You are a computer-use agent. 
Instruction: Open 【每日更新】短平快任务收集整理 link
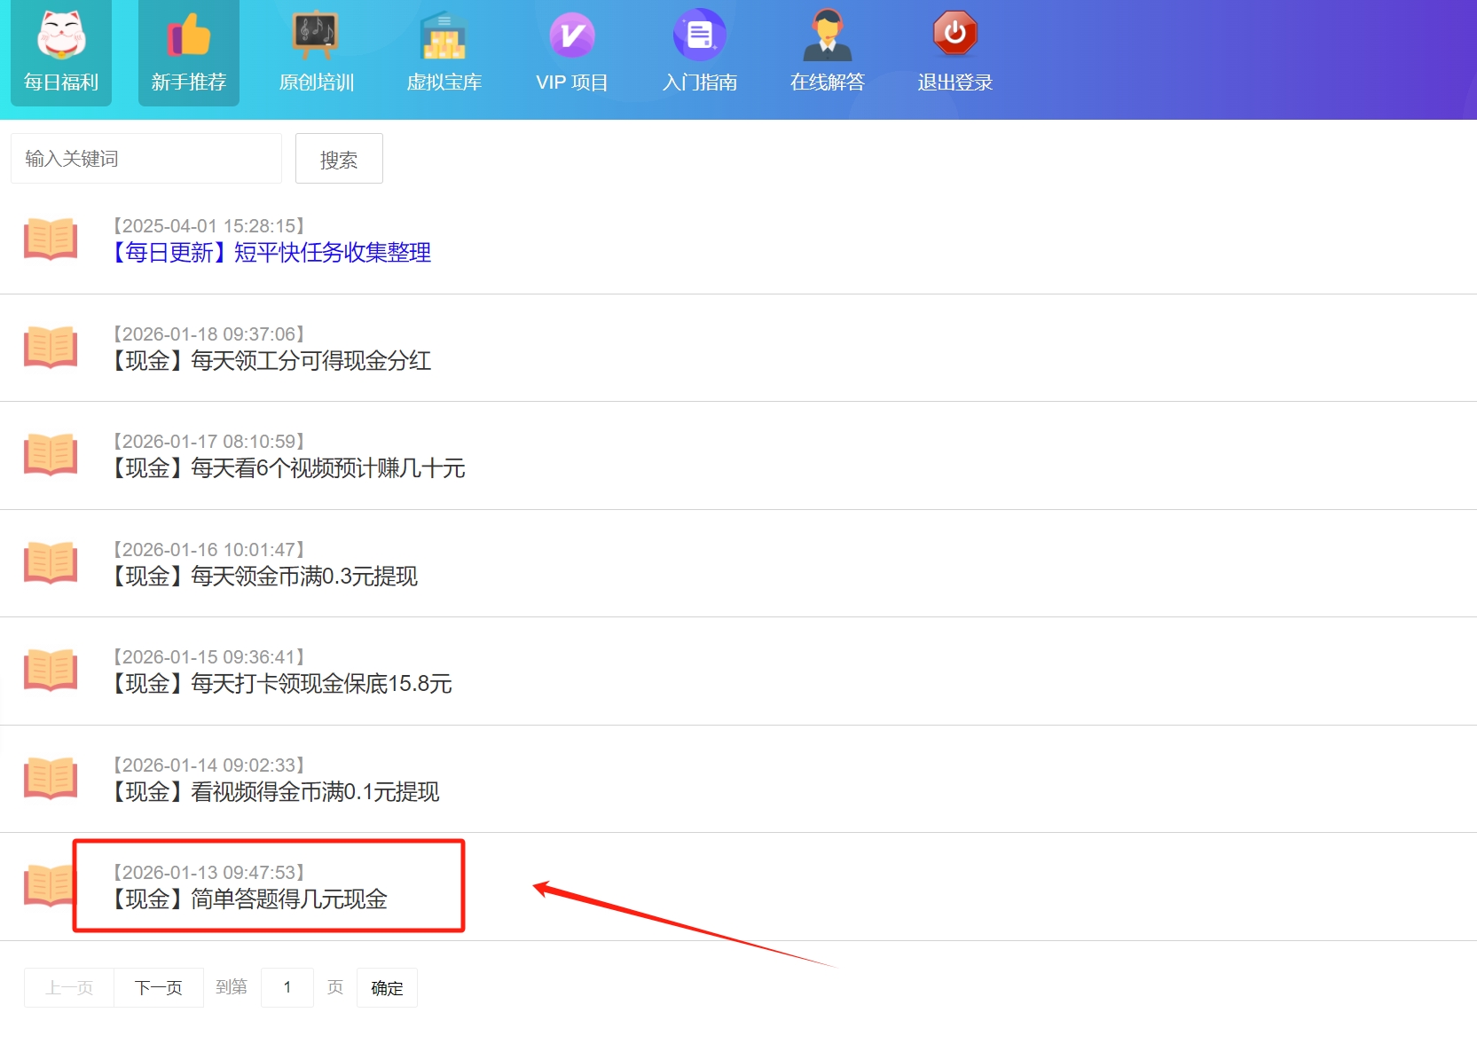pyautogui.click(x=271, y=253)
